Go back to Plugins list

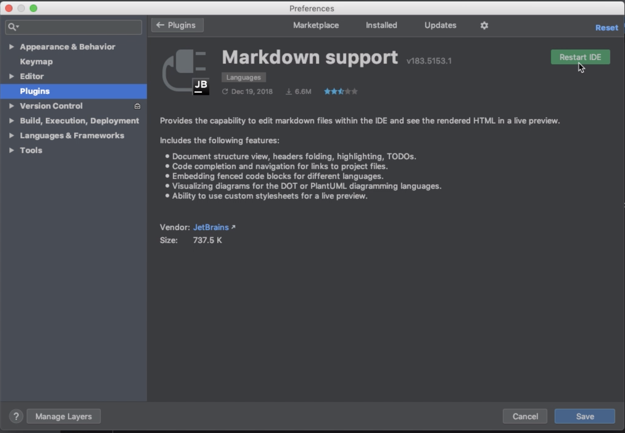click(177, 25)
